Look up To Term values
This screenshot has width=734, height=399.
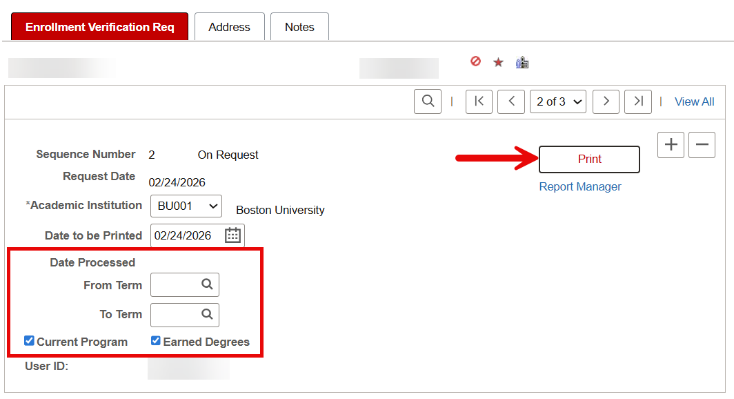tap(207, 314)
